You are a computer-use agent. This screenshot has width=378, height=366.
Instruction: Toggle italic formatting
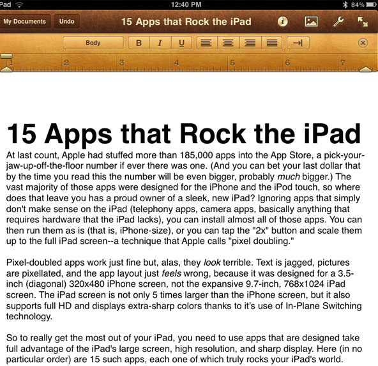[160, 43]
